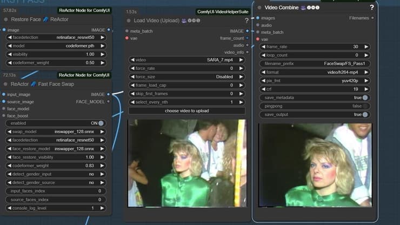Click images input socket on Video Combine

point(258,18)
